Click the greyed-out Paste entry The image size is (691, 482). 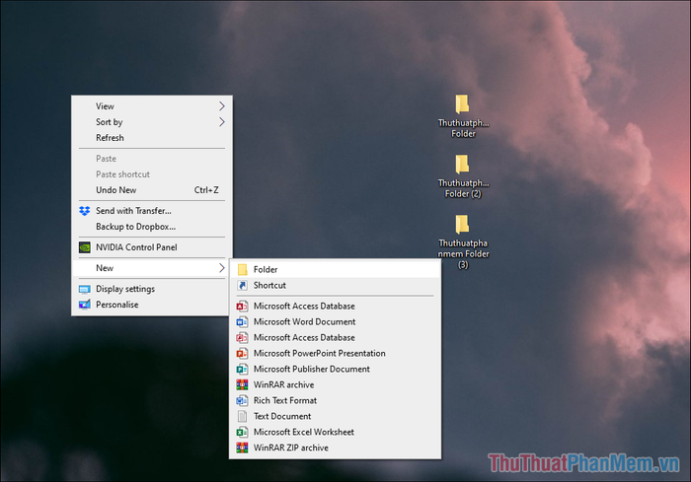point(152,159)
